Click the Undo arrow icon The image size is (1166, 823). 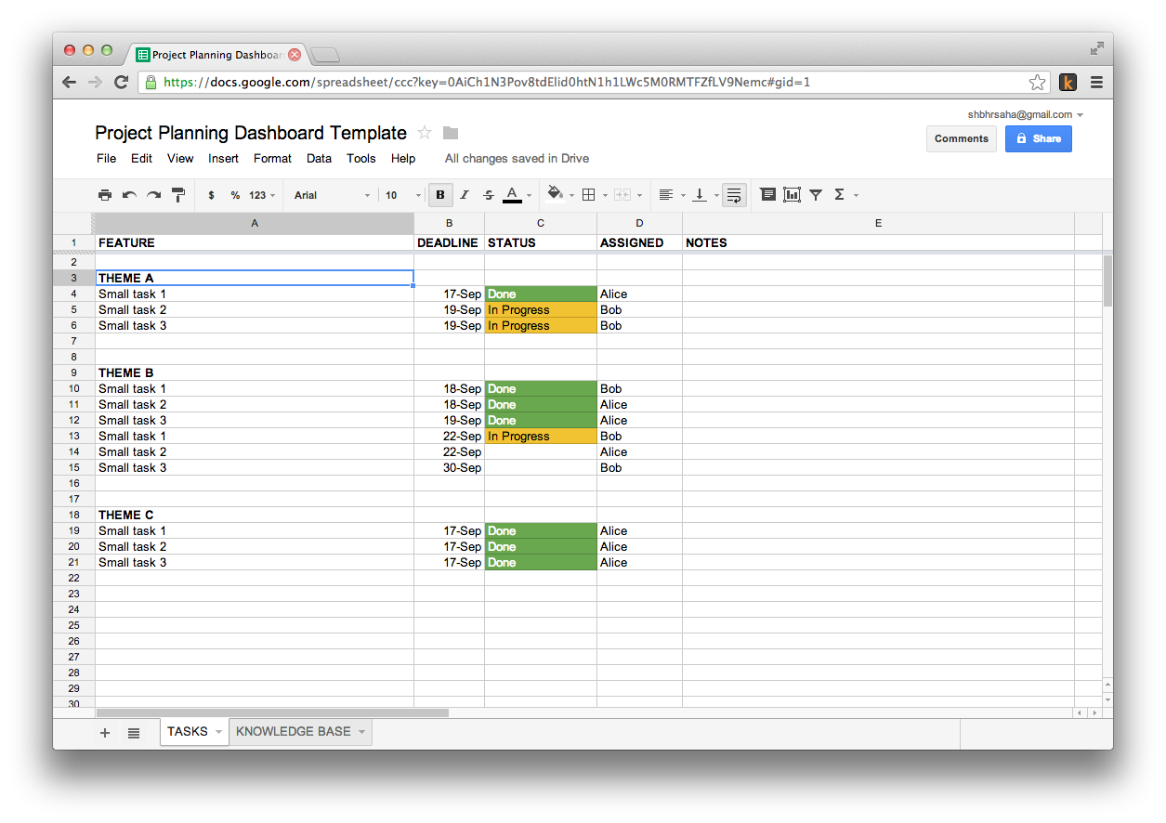(129, 195)
